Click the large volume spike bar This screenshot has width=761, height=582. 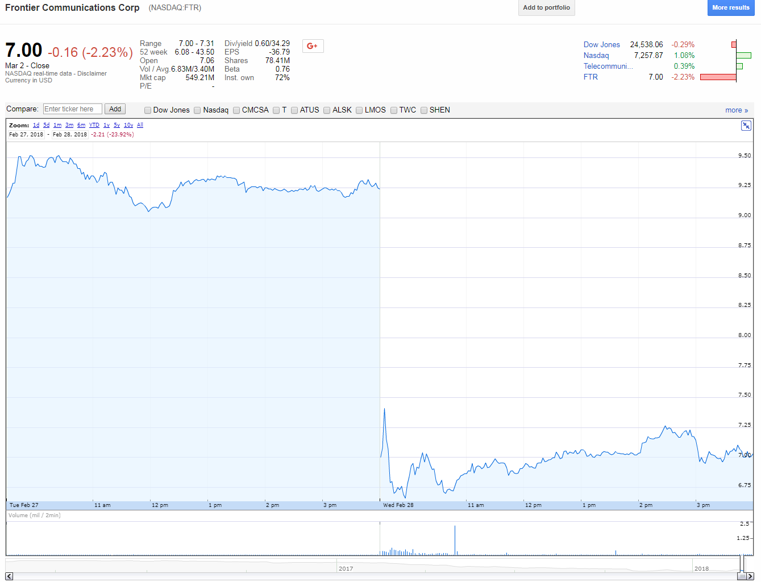tap(455, 540)
